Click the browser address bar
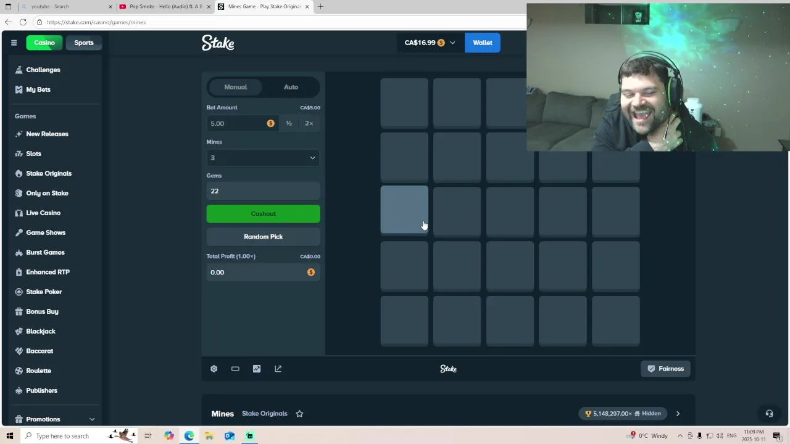 pos(278,22)
